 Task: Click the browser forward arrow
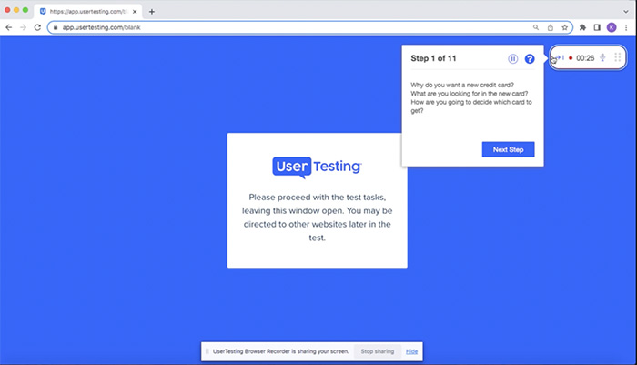point(23,27)
